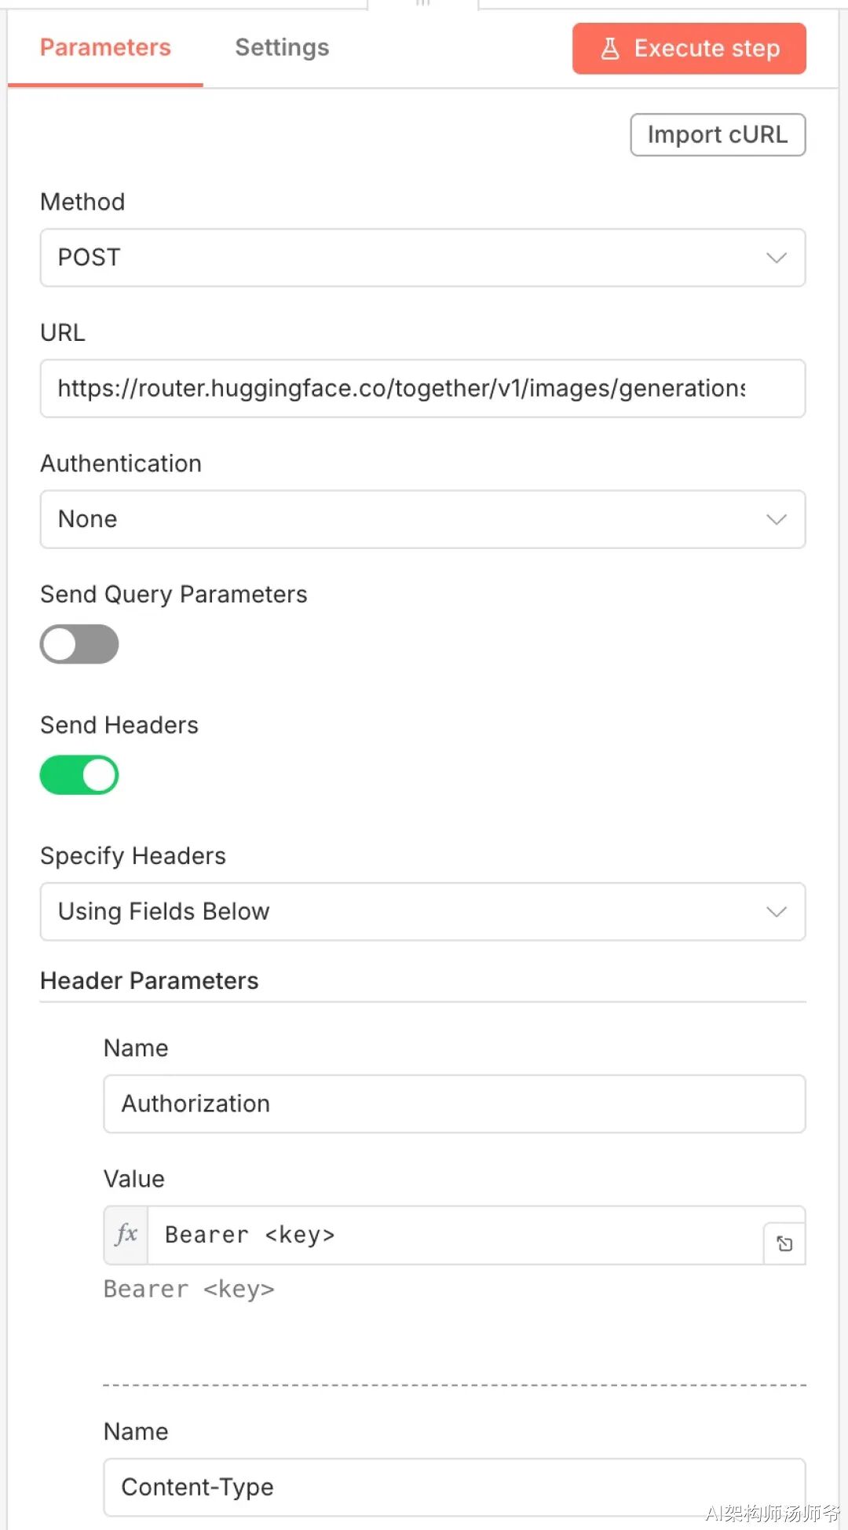Click the chevron arrow in Method field

[776, 258]
